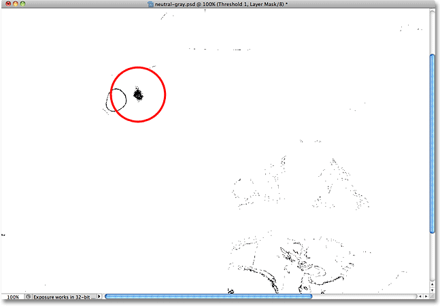Click the dark black speck cluster in canvas
This screenshot has width=440, height=306.
click(x=138, y=95)
